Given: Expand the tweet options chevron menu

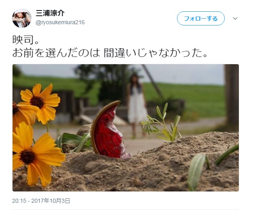Looking at the screenshot, I should pyautogui.click(x=235, y=19).
